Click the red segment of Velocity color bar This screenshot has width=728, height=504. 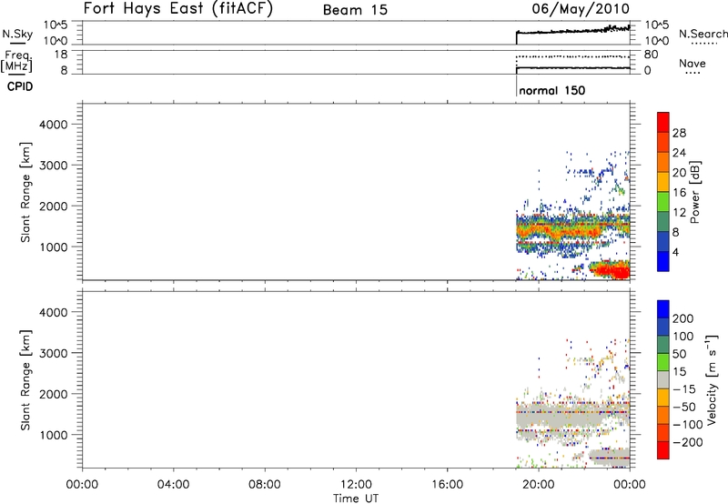(x=662, y=450)
